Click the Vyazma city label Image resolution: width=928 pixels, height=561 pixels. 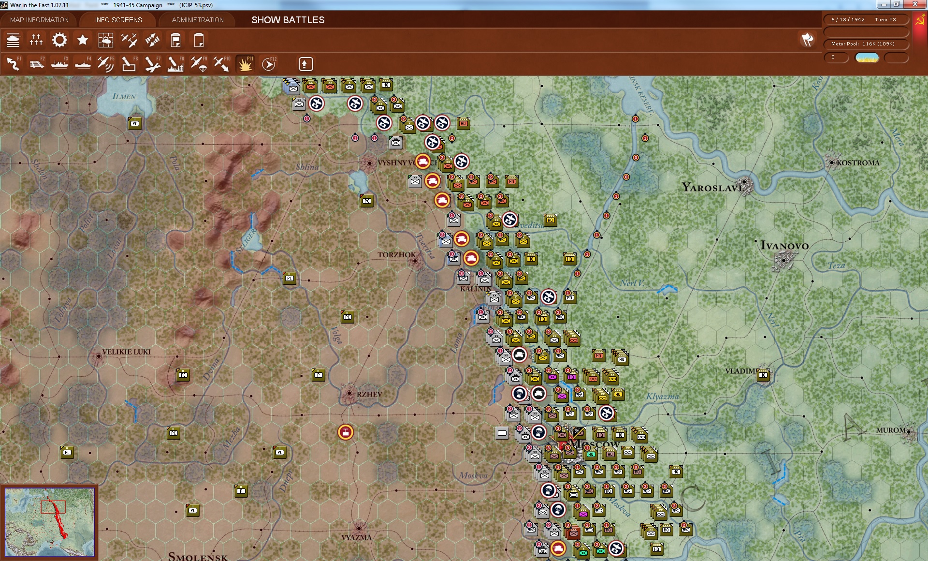pos(357,537)
